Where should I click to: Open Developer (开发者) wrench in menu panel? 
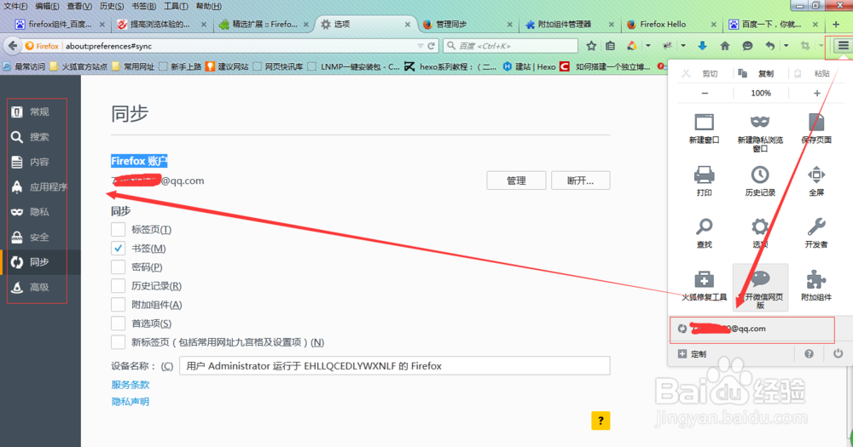(816, 233)
